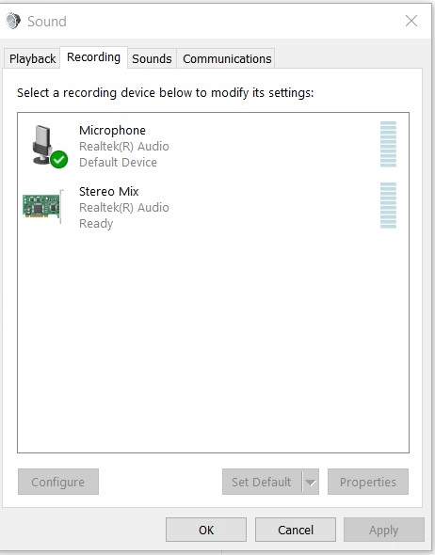Switch to the Playback tab
The width and height of the screenshot is (435, 555).
(x=32, y=58)
